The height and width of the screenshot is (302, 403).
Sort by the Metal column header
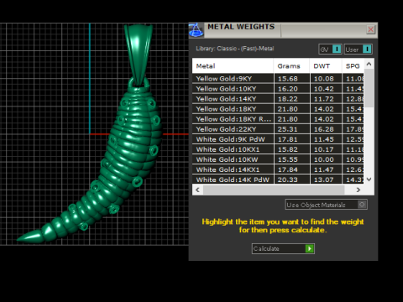pos(233,66)
